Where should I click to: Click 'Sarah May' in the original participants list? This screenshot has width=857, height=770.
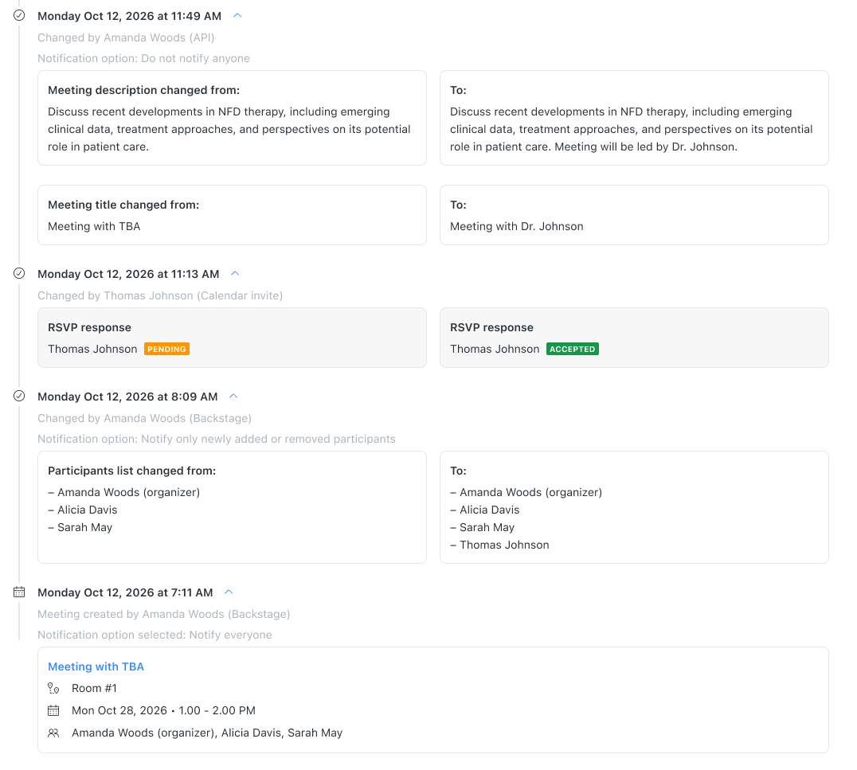pos(84,527)
